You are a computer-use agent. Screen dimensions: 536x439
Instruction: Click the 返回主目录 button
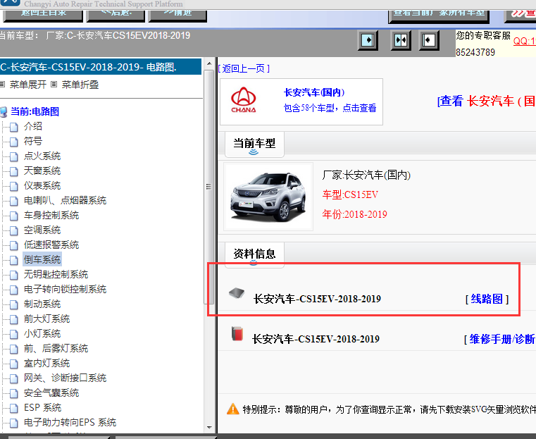point(43,15)
